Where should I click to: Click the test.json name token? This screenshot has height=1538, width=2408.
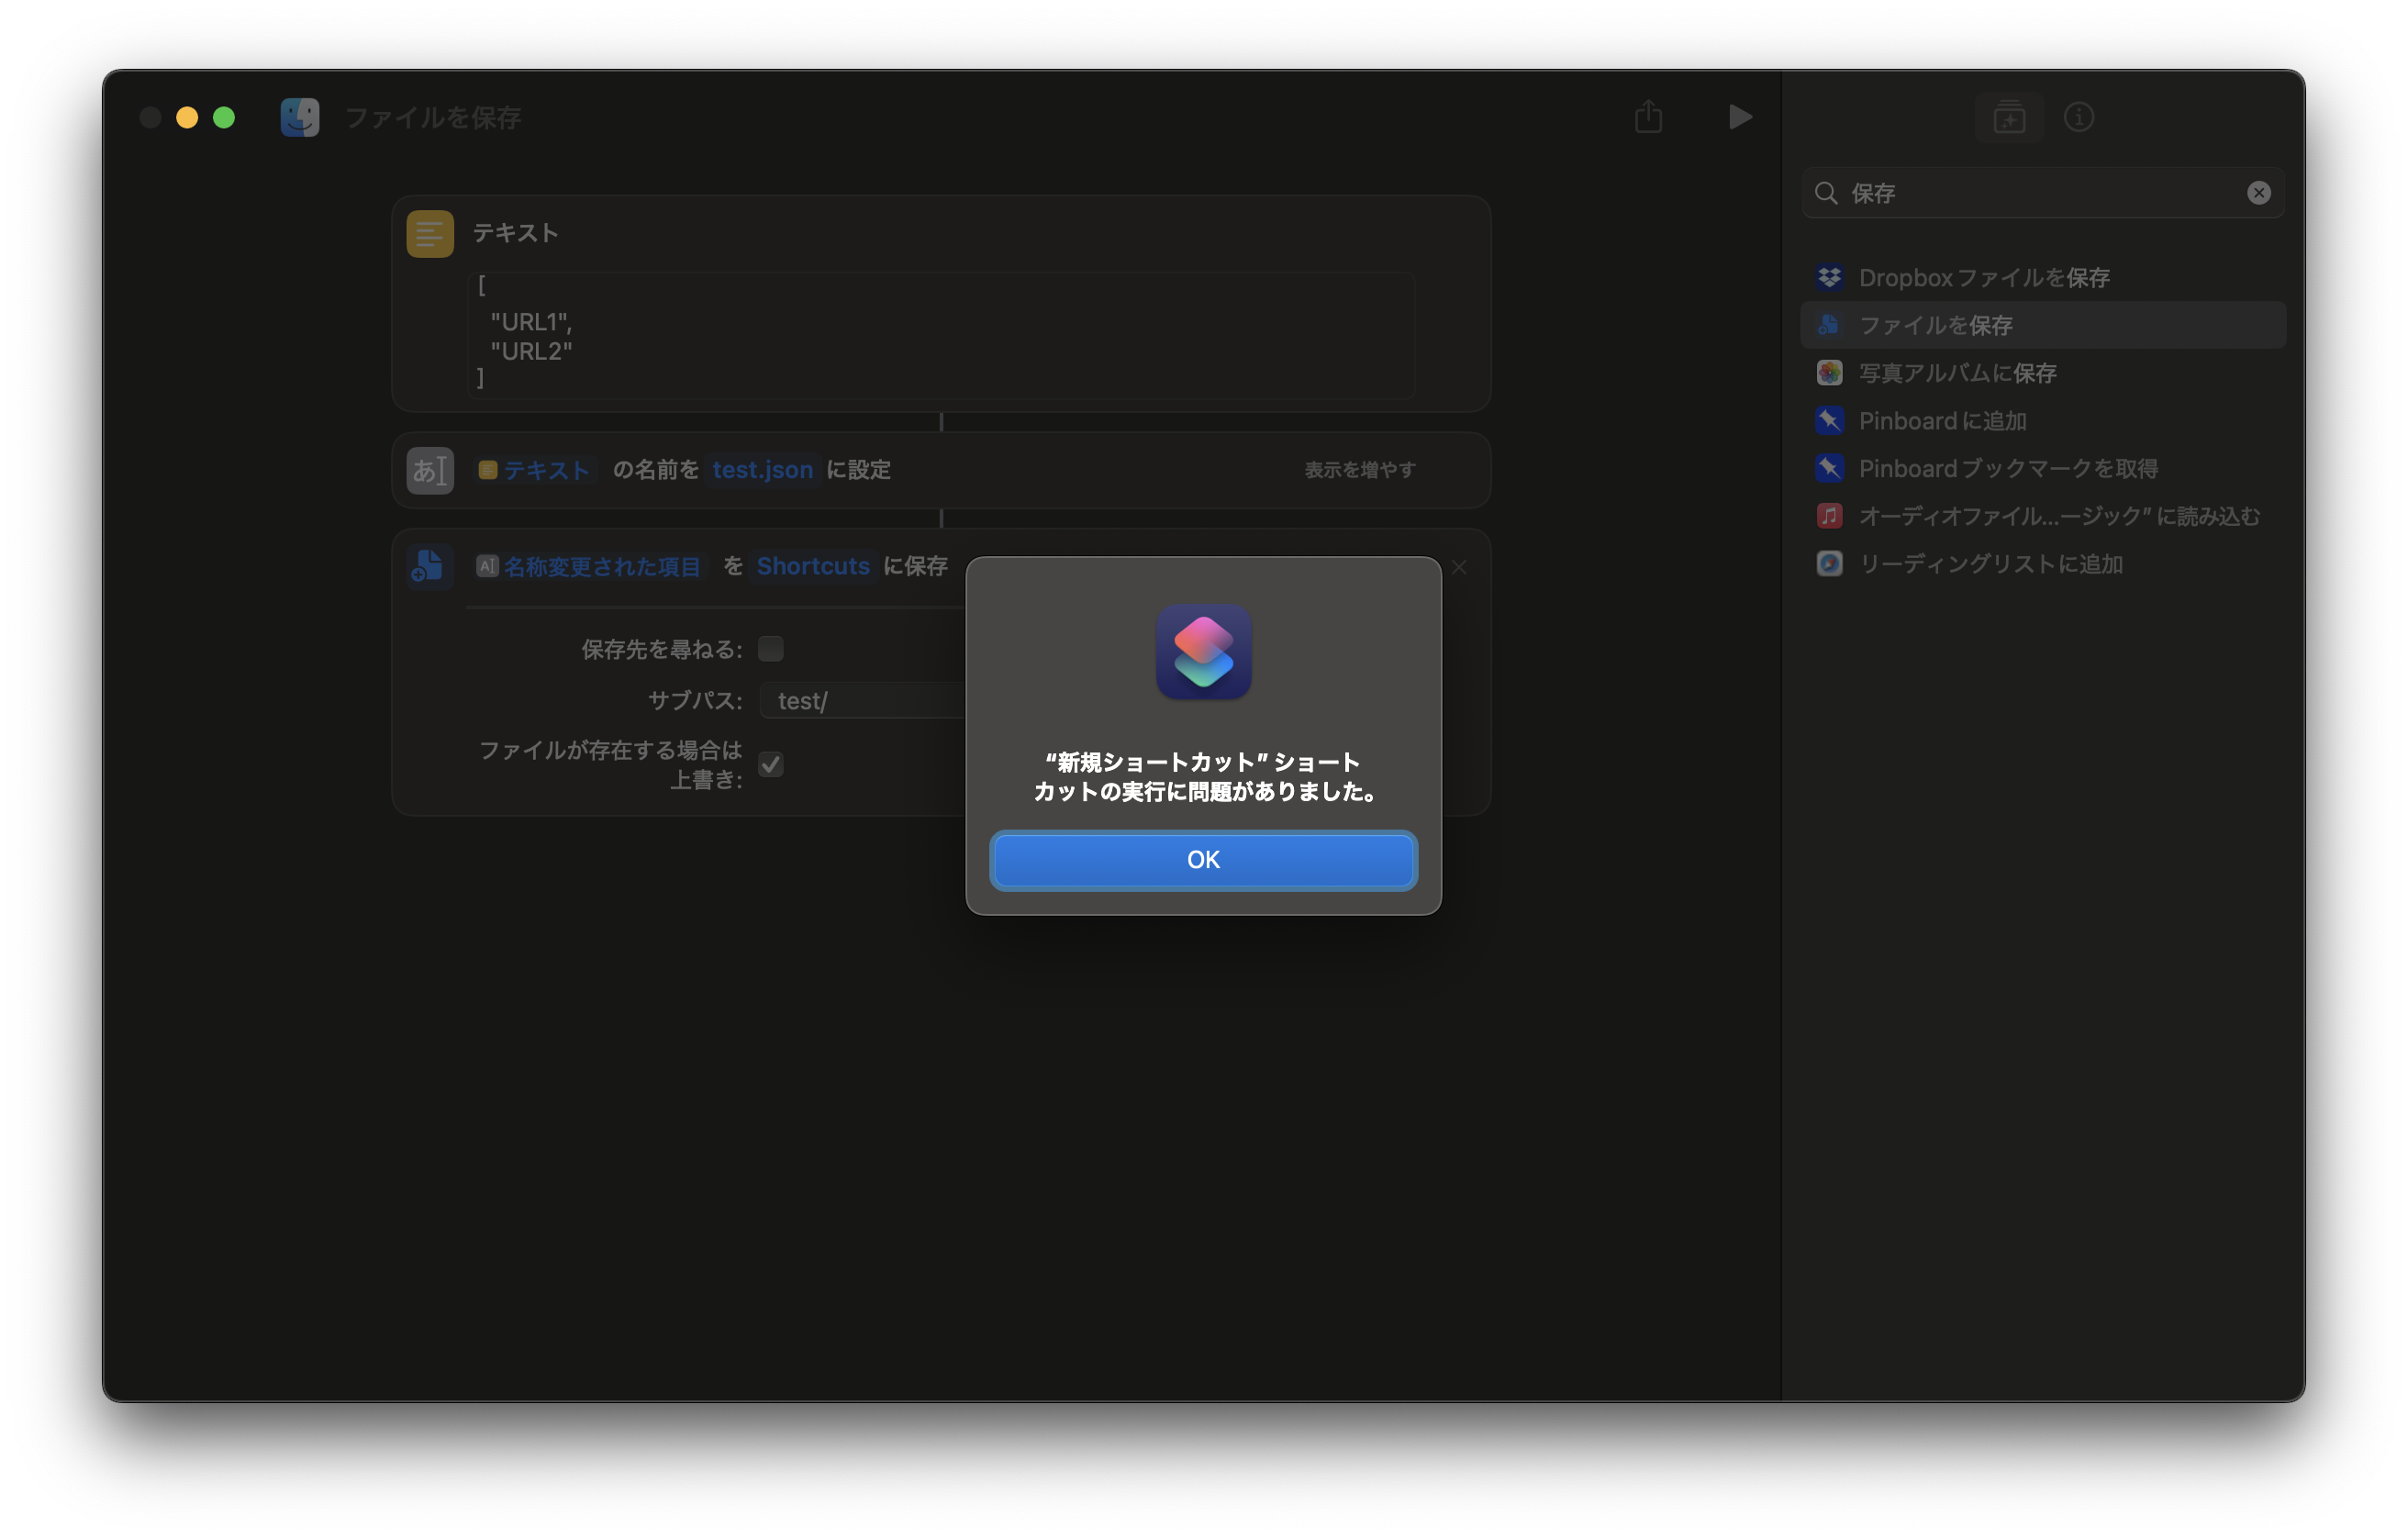click(762, 470)
